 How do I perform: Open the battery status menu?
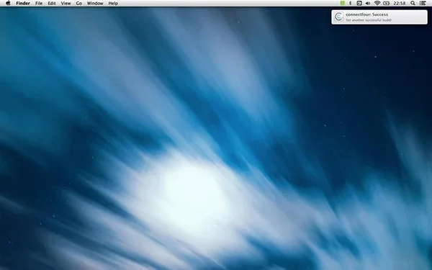tap(386, 4)
